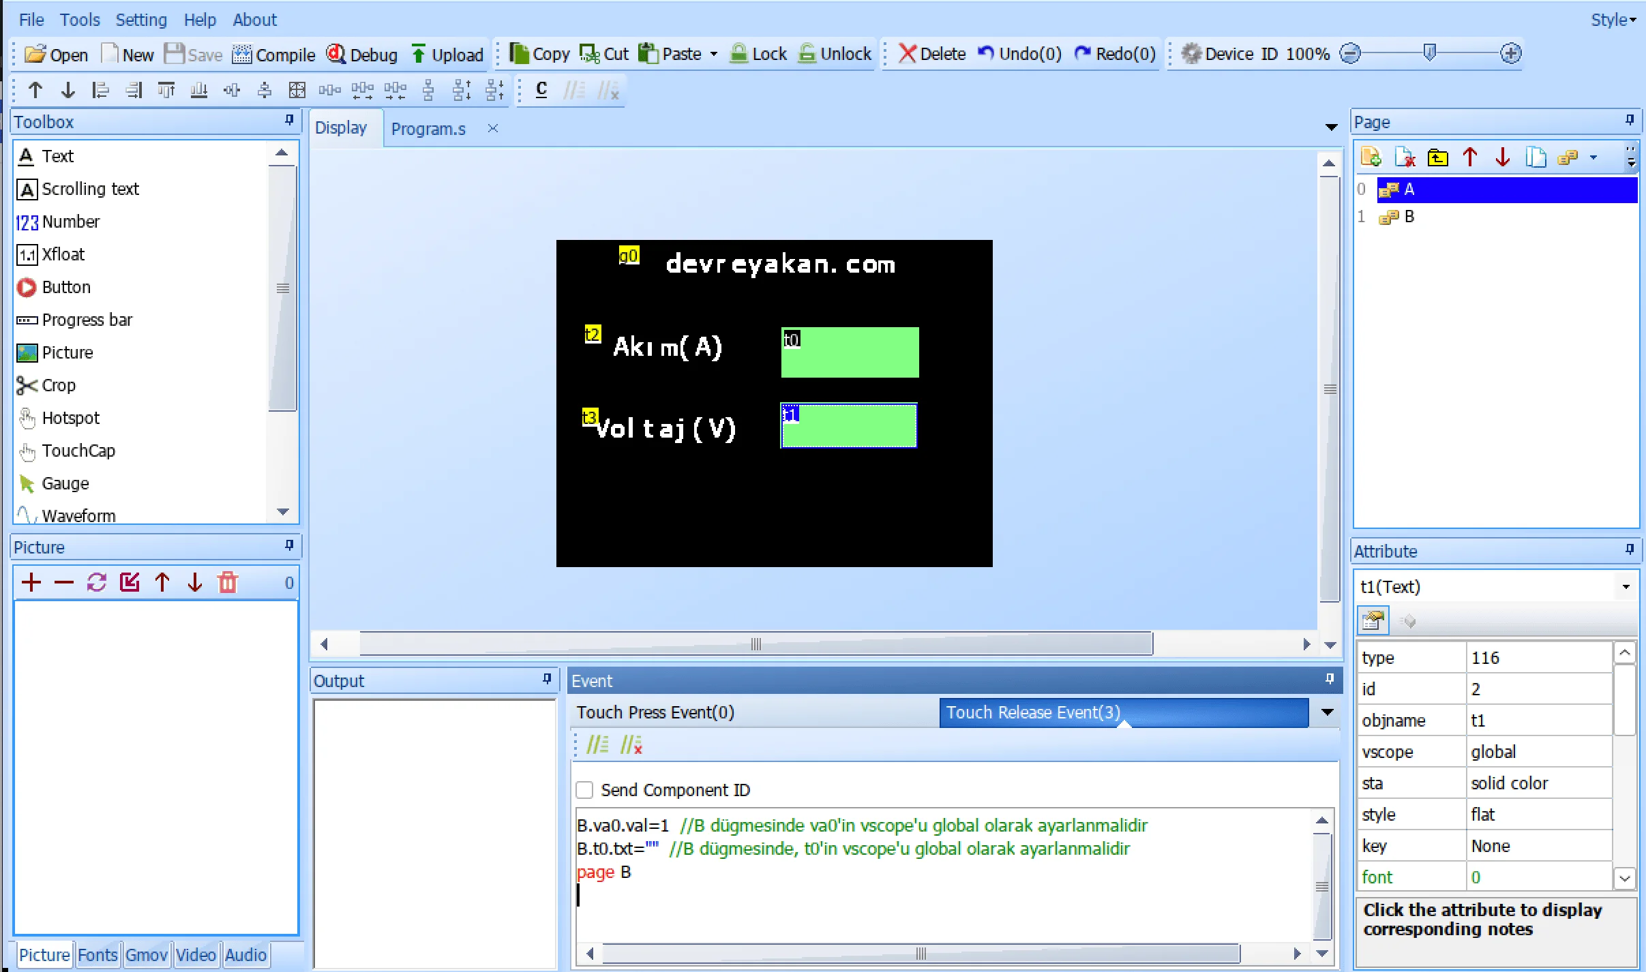Click the Lock component icon

coord(738,53)
